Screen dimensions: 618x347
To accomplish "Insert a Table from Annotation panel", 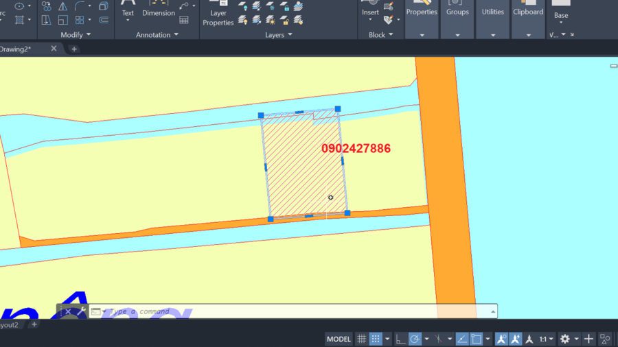I will pos(183,20).
